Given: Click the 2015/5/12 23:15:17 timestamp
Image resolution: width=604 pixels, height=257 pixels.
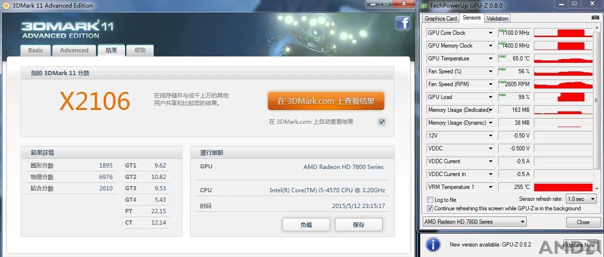Looking at the screenshot, I should tap(358, 206).
